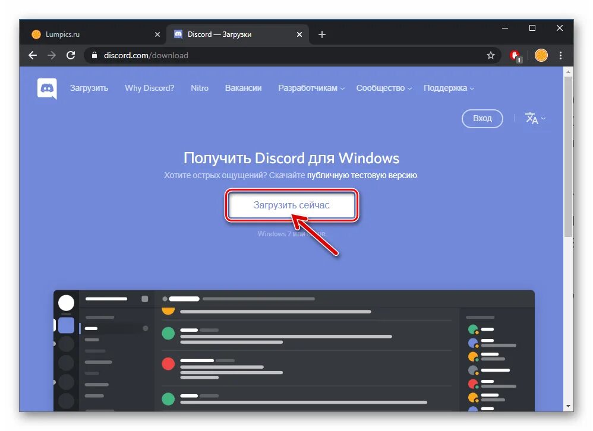
Task: Click the scrollbar down arrow
Action: click(x=568, y=407)
